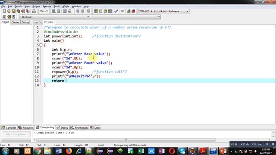Click the Profile analysis chart icon
This screenshot has width=276, height=155.
(x=129, y=11)
